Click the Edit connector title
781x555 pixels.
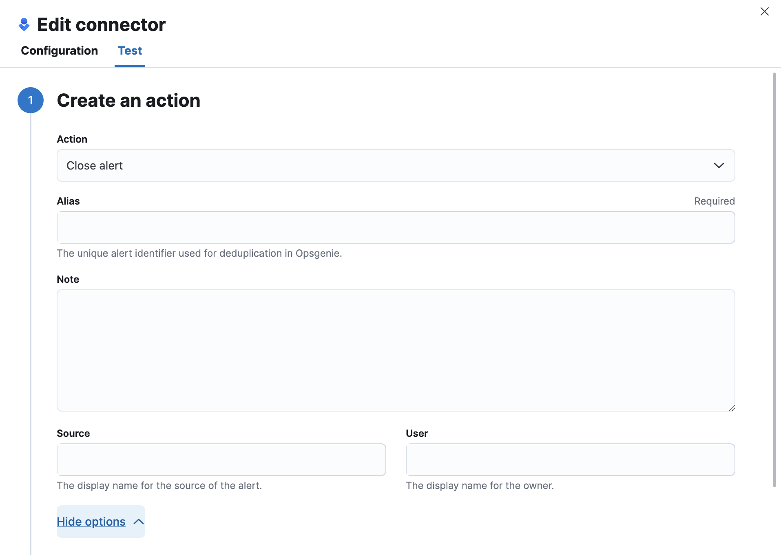click(x=101, y=24)
